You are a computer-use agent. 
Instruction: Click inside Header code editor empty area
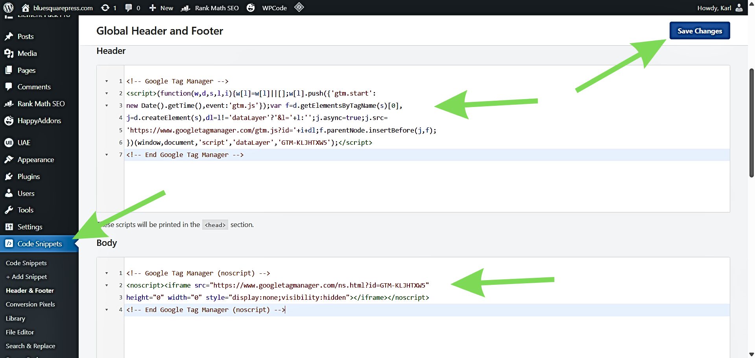tap(393, 185)
